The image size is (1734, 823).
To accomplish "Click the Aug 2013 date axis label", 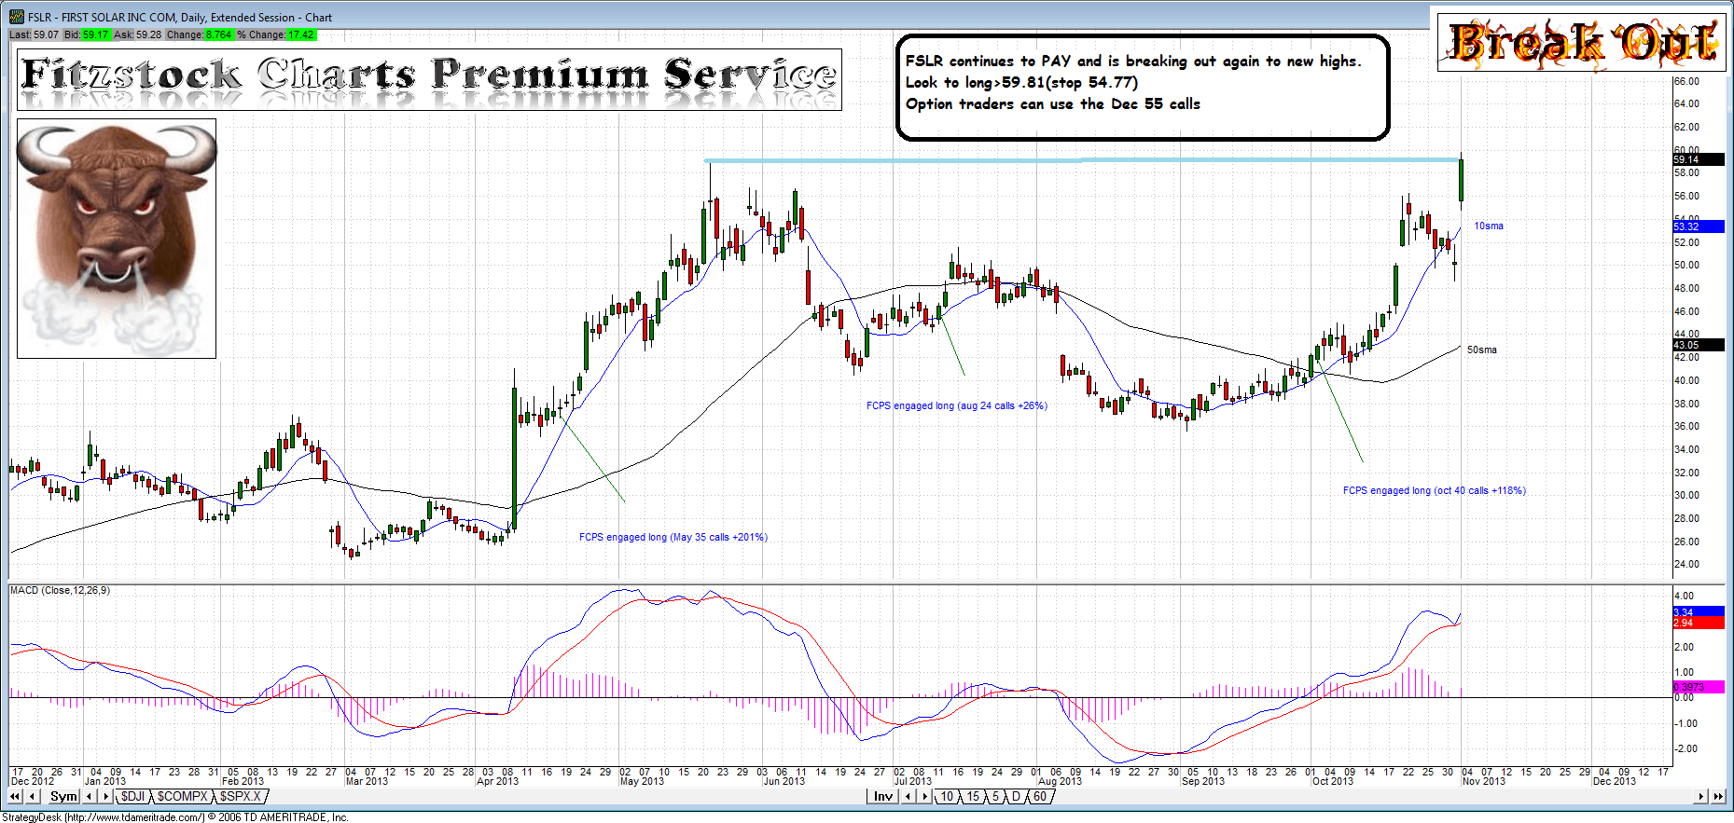I will pyautogui.click(x=1060, y=781).
